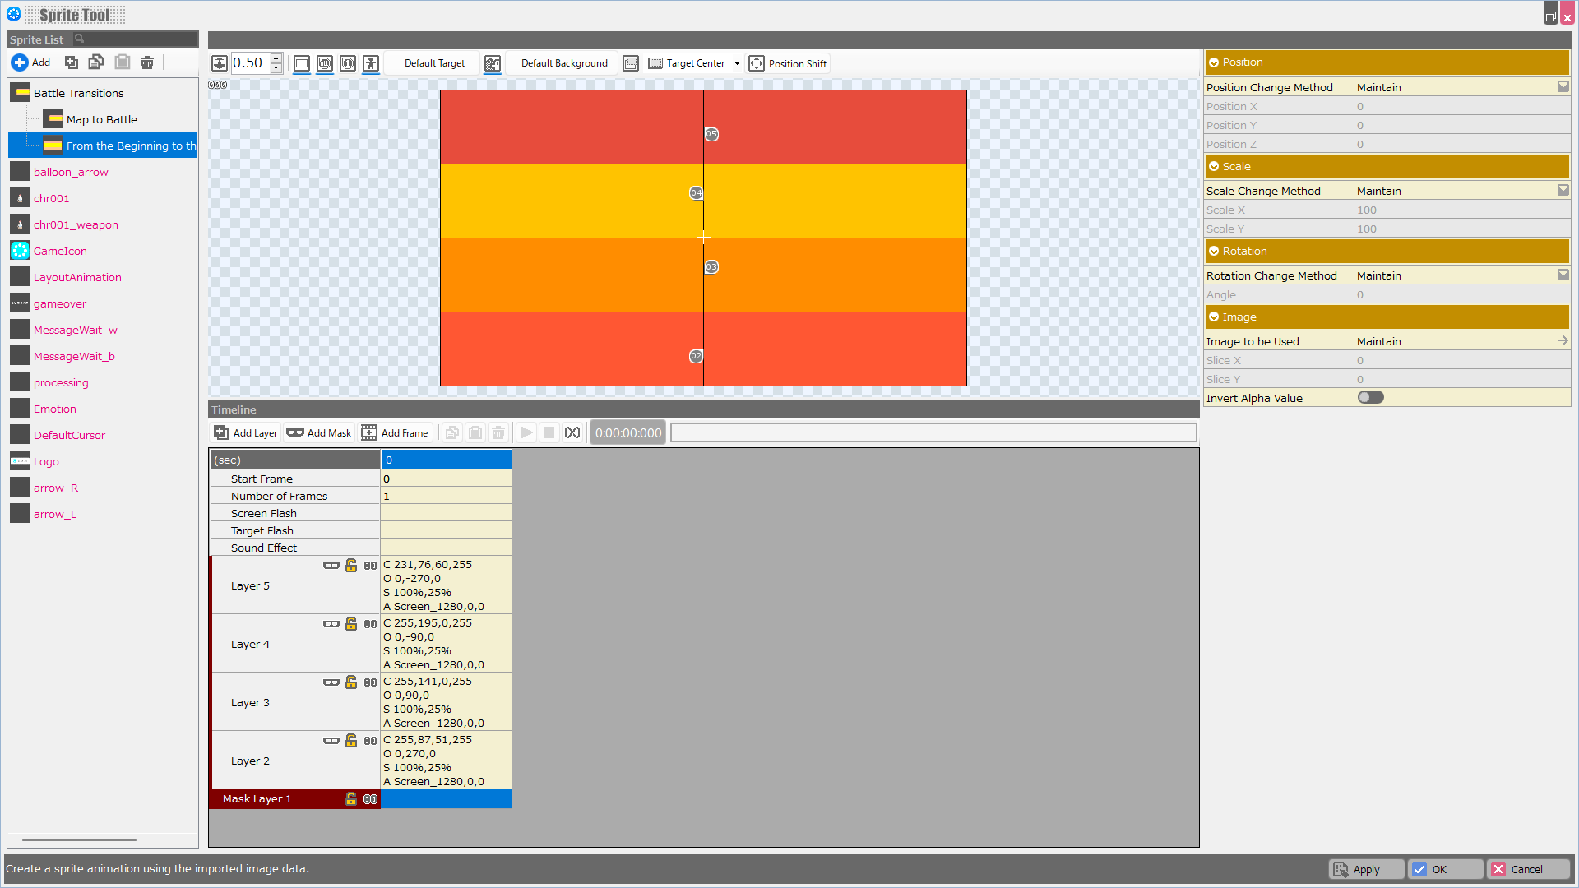The width and height of the screenshot is (1579, 888).
Task: Collapse the Scale section header
Action: pos(1214,166)
